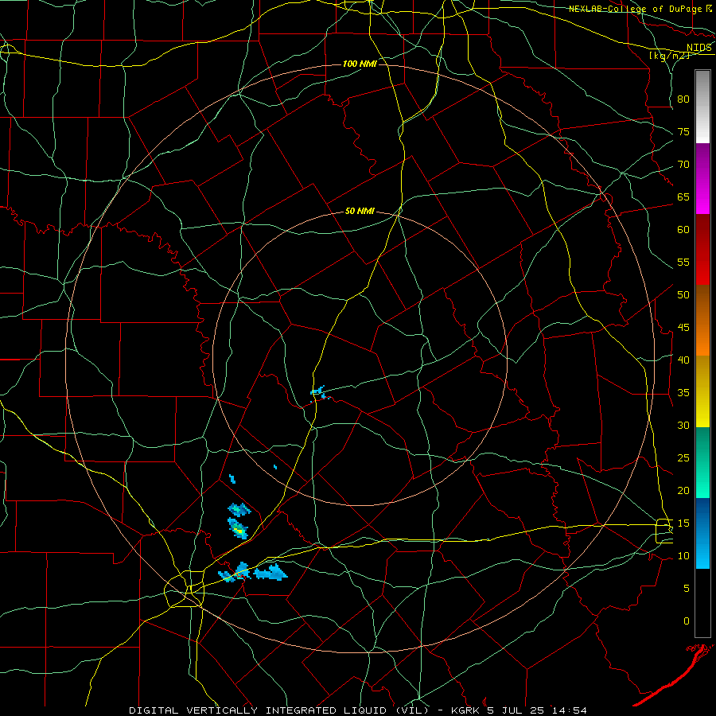Click the orange band of the color scale
Viewport: 716px width, 716px height.
tap(702, 320)
